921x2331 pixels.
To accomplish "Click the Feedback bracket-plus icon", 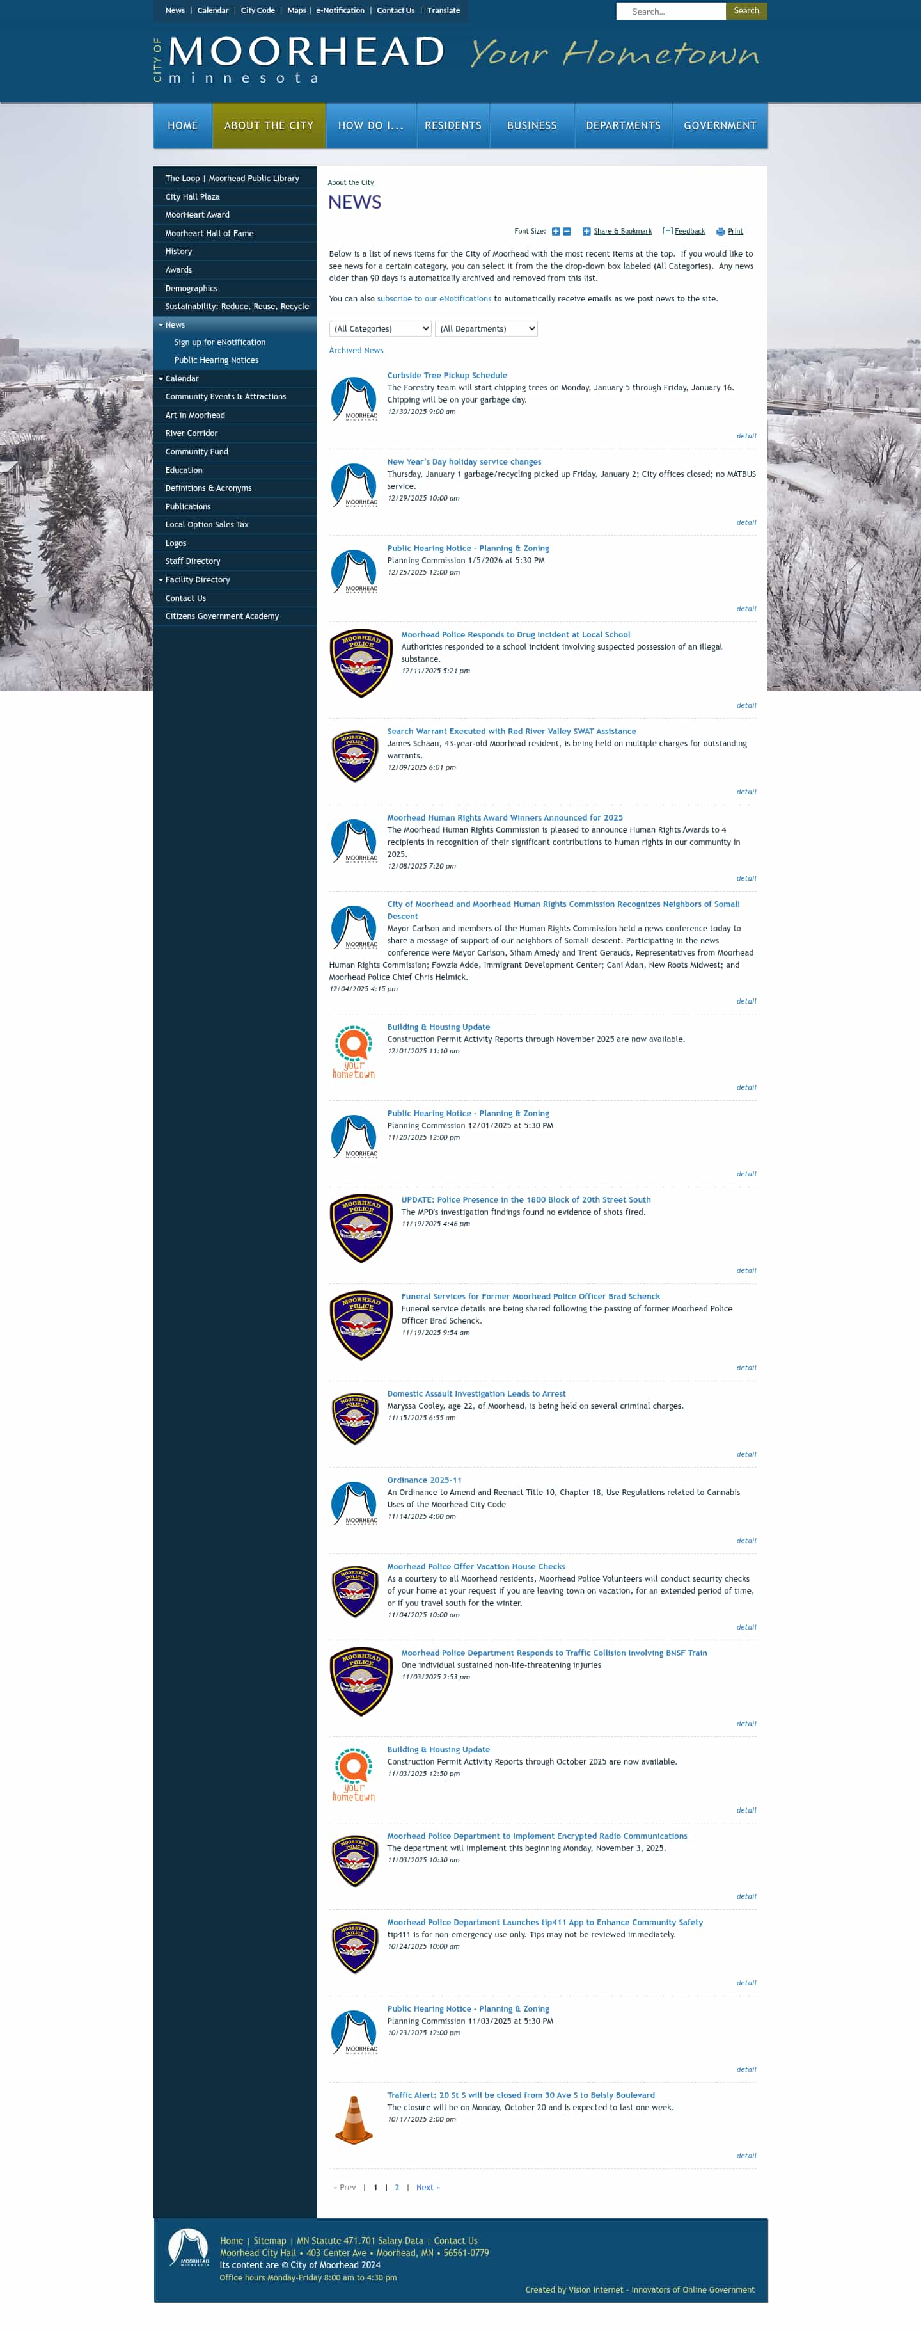I will click(x=668, y=231).
